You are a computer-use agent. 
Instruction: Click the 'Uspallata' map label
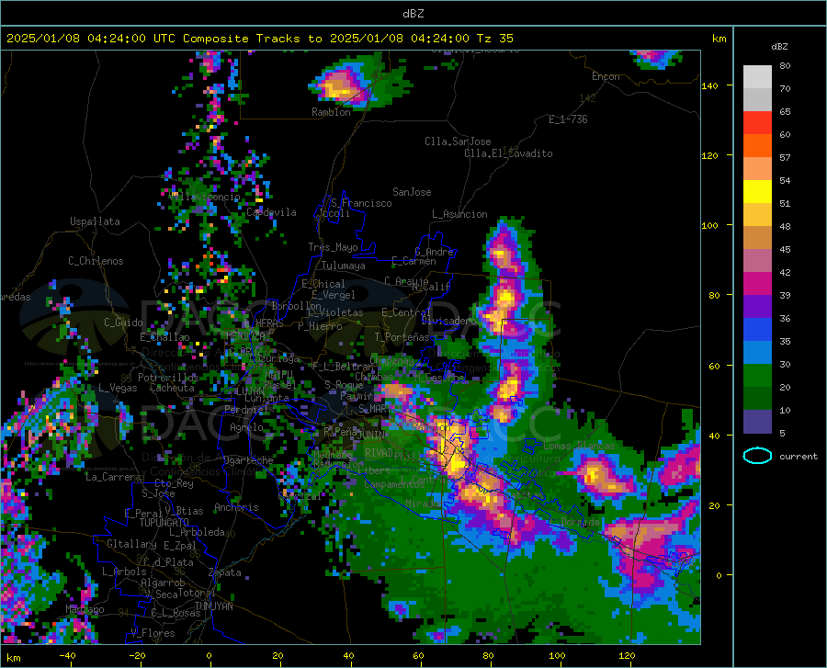[x=95, y=221]
